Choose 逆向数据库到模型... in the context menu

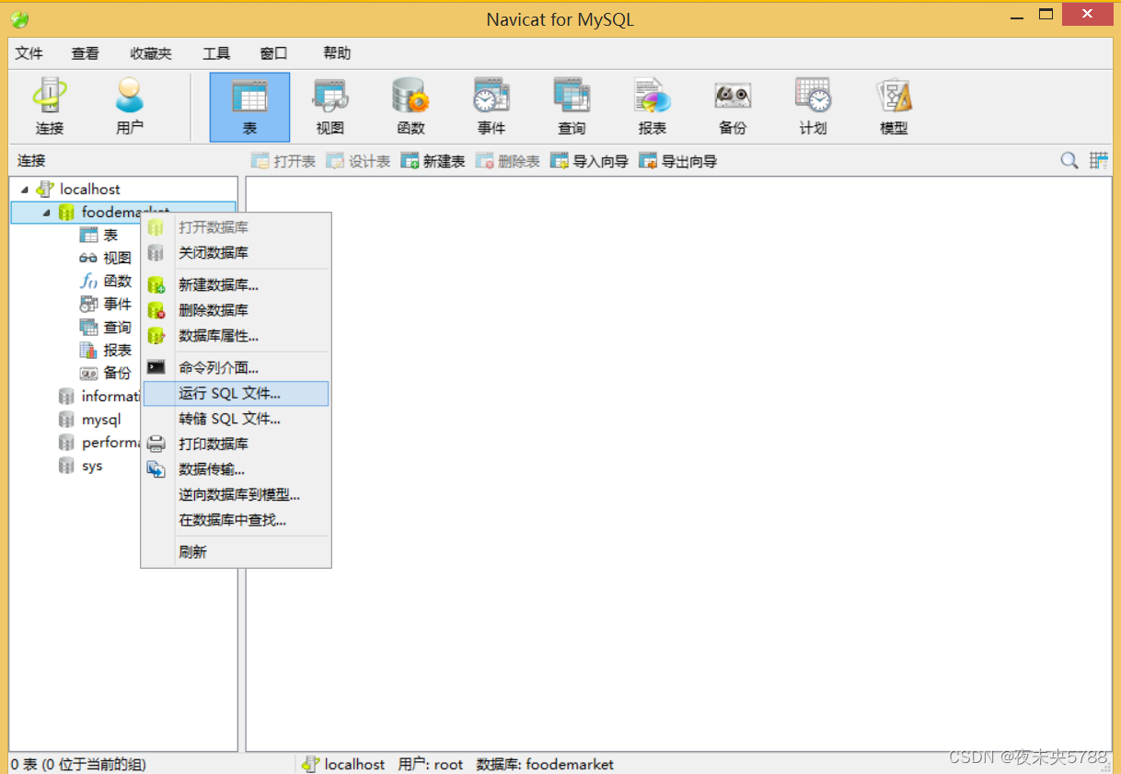[x=236, y=494]
